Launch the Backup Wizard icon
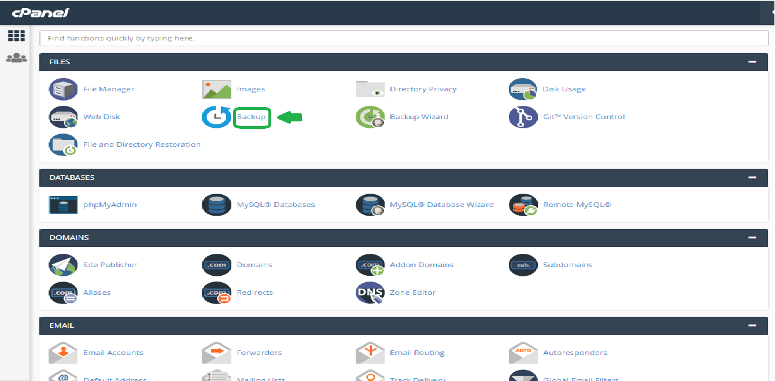 370,117
